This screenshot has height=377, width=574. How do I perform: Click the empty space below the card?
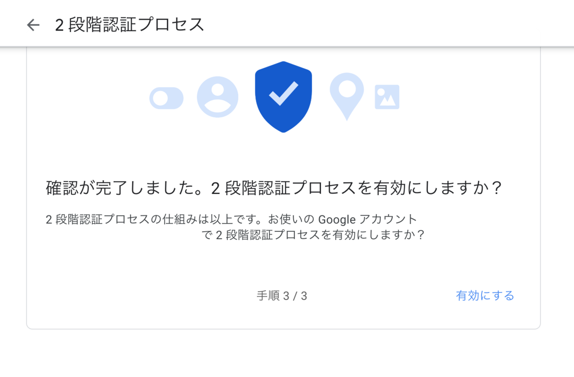(x=287, y=354)
